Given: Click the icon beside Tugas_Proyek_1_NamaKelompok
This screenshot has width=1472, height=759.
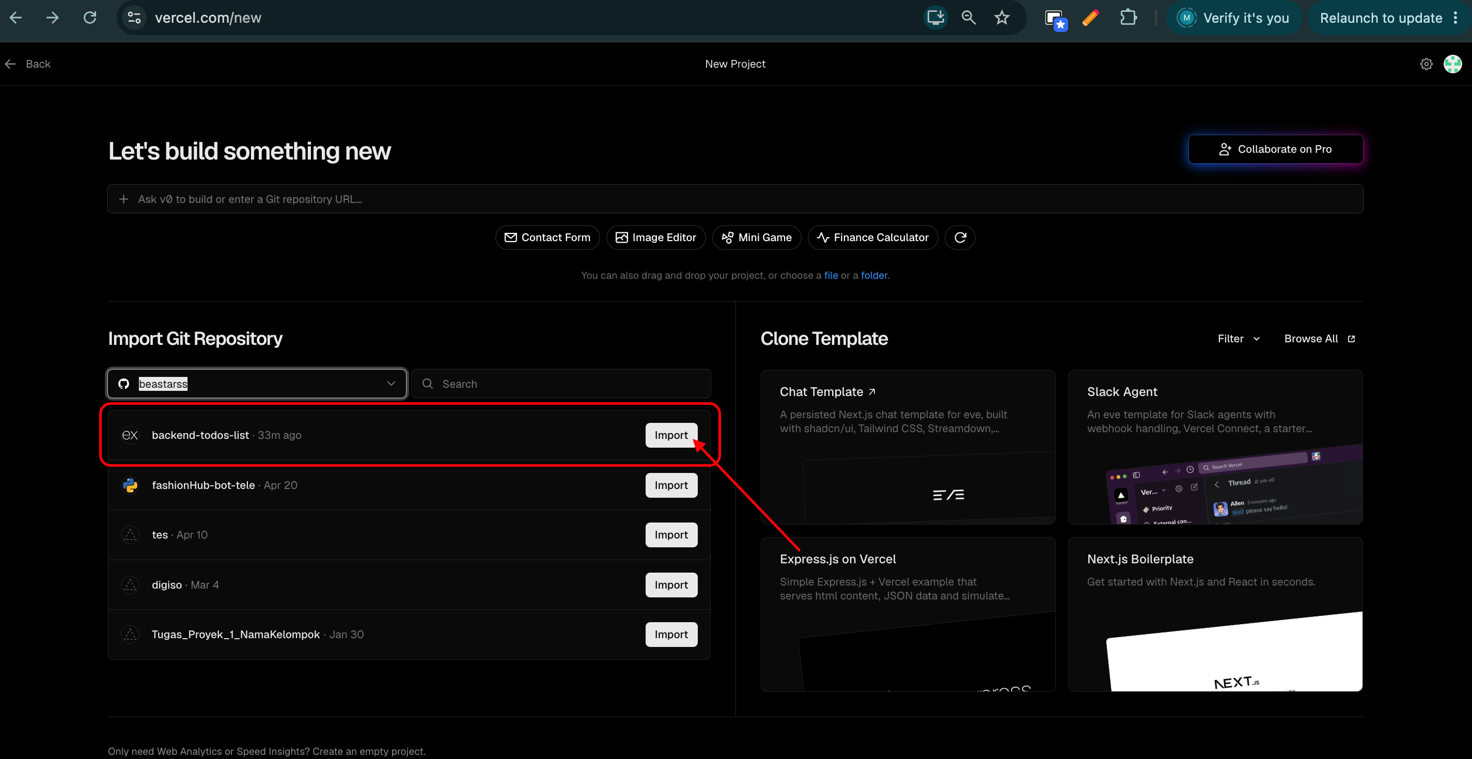Looking at the screenshot, I should [x=130, y=635].
